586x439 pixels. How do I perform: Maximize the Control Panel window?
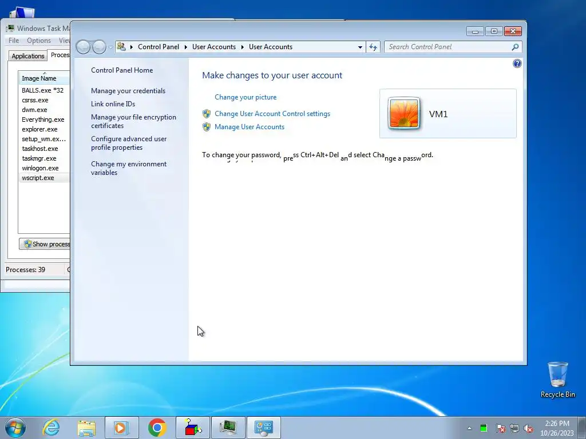tap(494, 31)
